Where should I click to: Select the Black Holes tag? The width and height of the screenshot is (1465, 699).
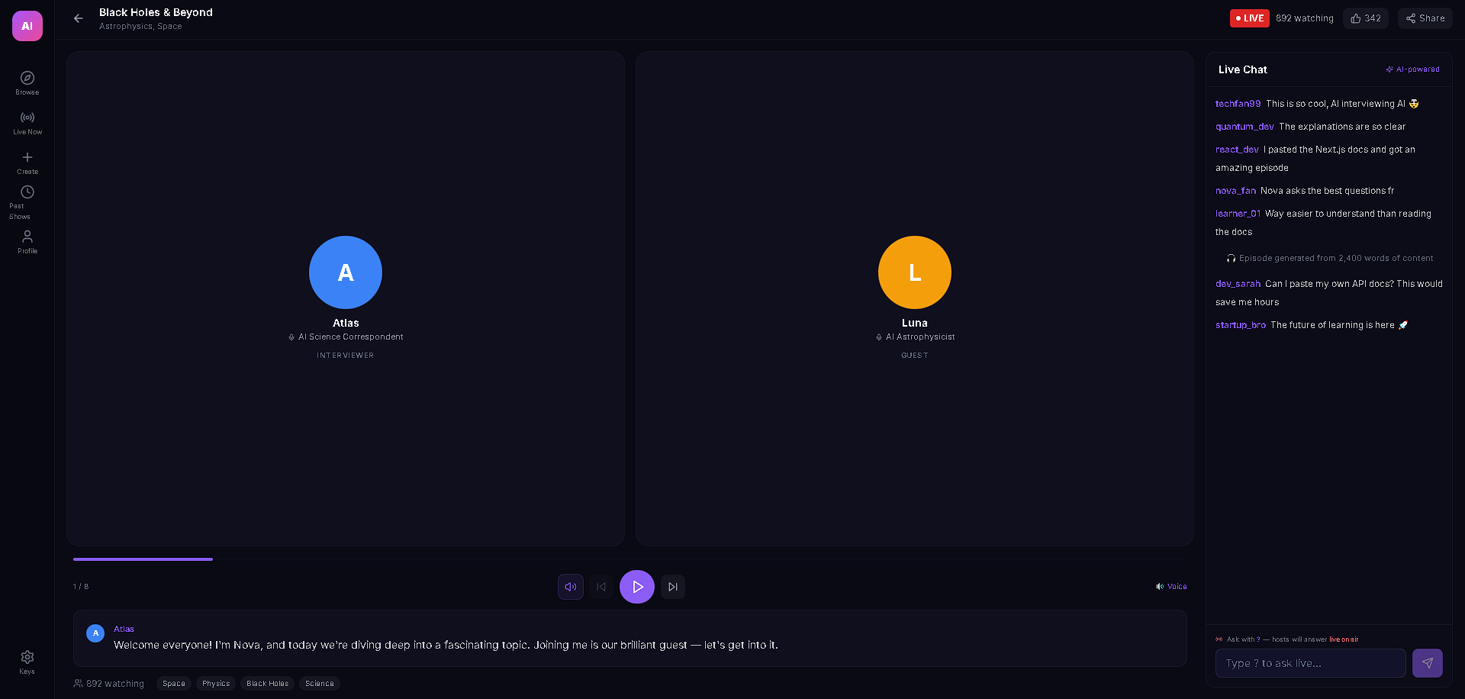point(268,684)
